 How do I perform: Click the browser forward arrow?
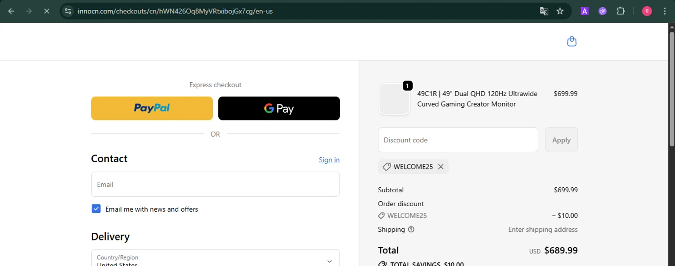point(29,11)
